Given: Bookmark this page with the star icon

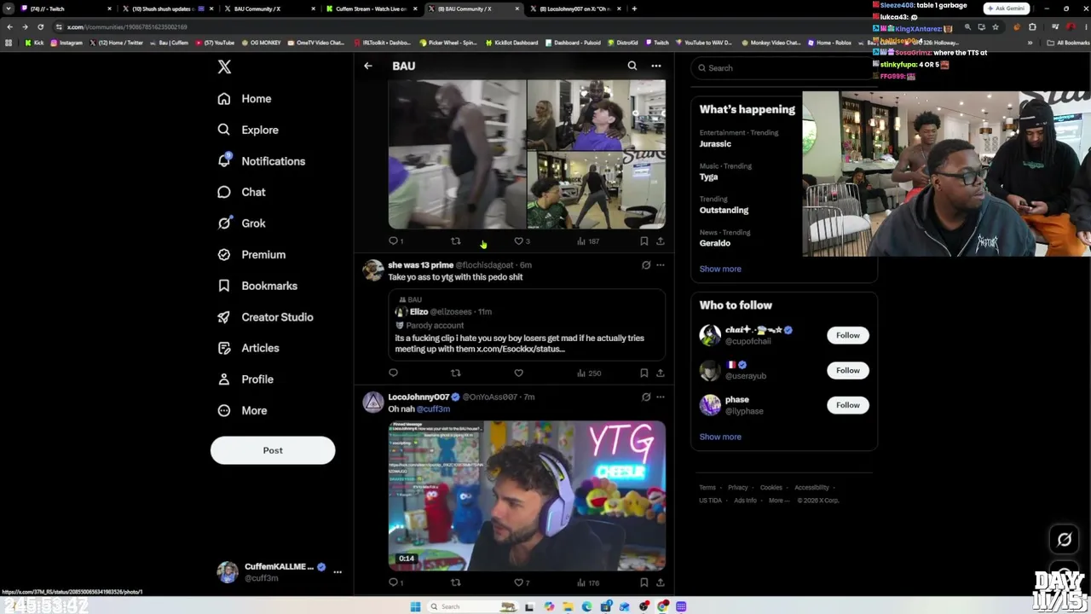Looking at the screenshot, I should point(996,27).
